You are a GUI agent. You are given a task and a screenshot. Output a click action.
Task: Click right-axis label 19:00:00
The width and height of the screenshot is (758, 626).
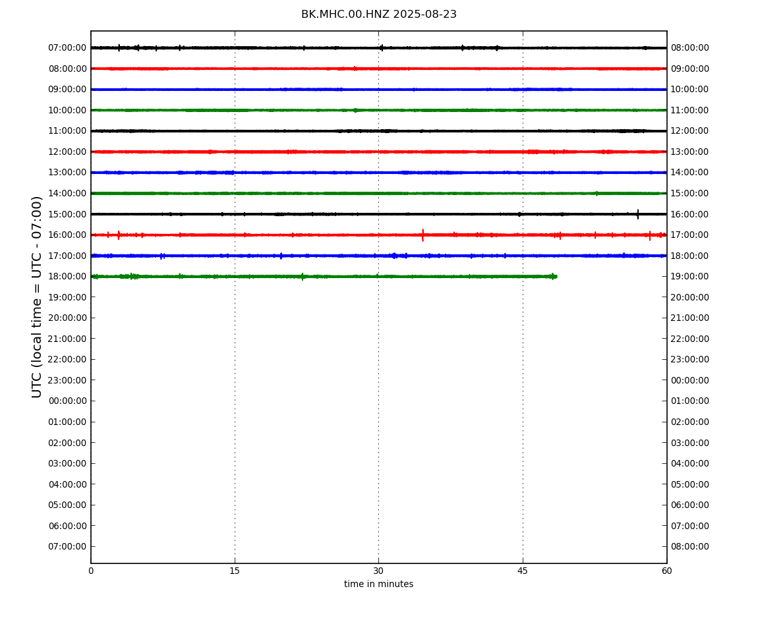690,277
